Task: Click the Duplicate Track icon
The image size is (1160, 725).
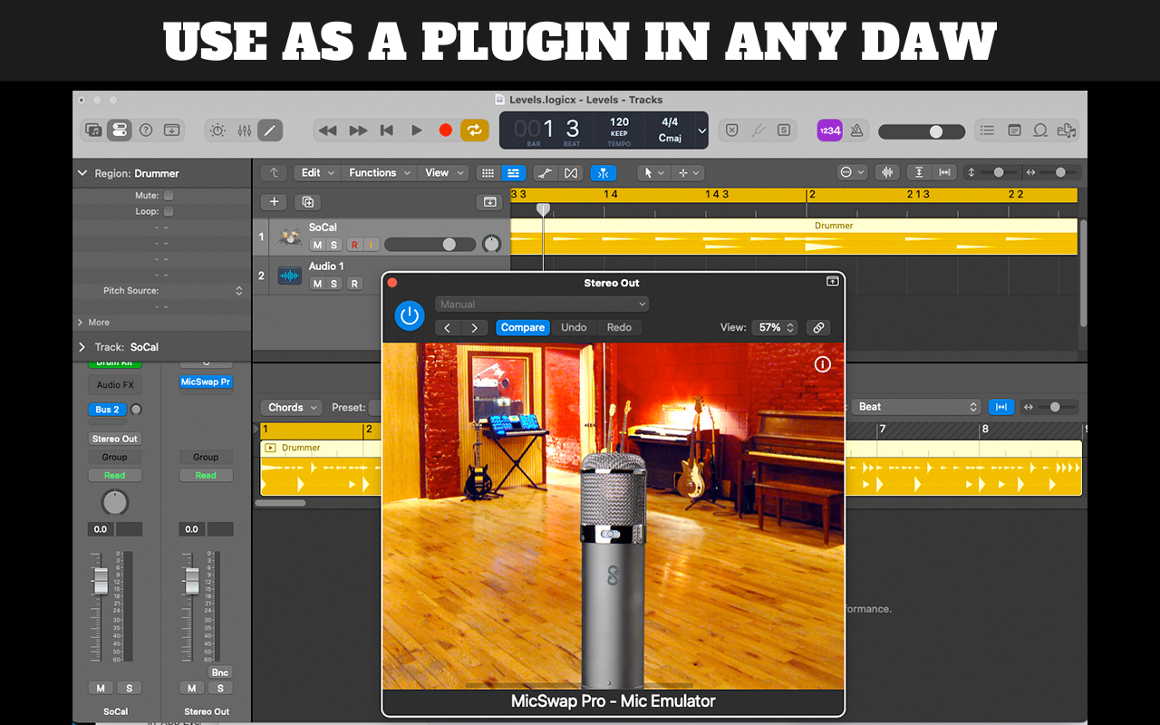Action: 307,202
